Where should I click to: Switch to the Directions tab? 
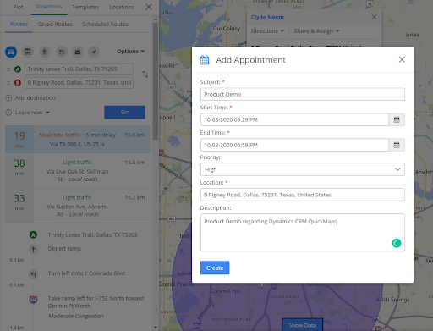pos(49,7)
